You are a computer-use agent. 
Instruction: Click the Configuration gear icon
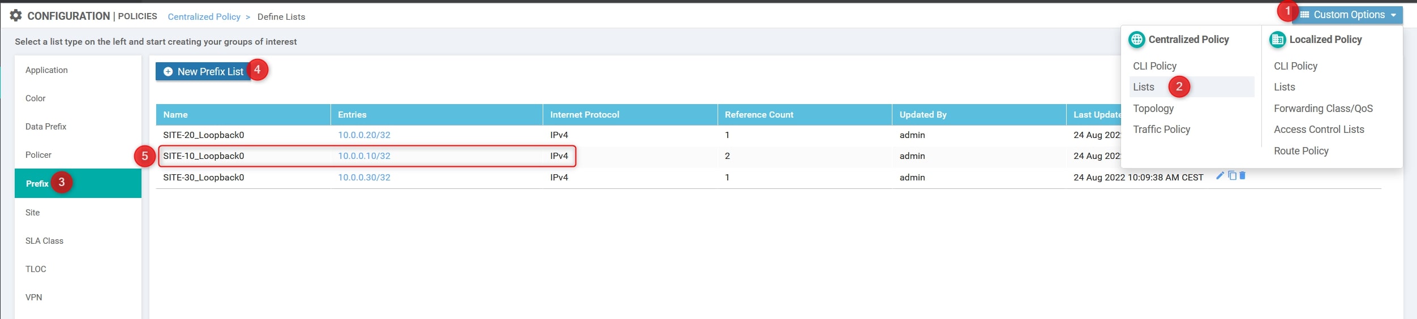[x=16, y=16]
